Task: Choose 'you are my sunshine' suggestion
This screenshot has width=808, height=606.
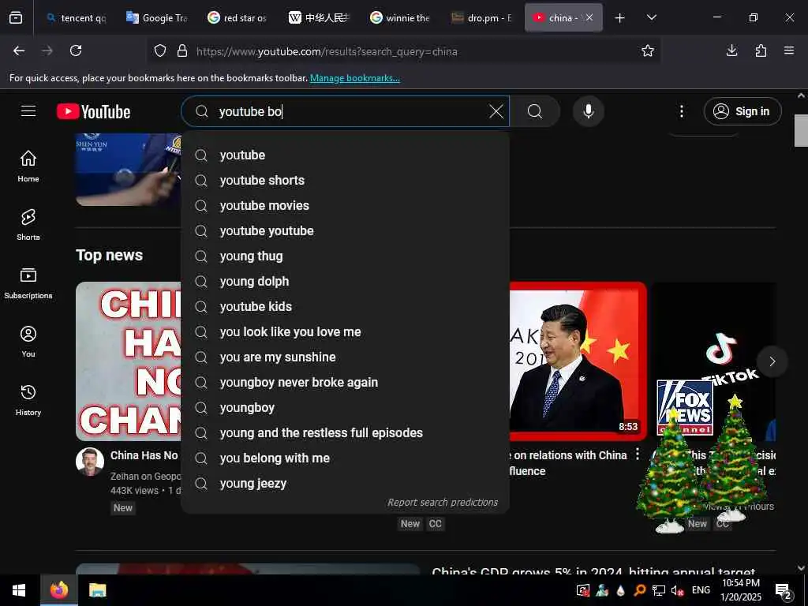Action: click(346, 357)
